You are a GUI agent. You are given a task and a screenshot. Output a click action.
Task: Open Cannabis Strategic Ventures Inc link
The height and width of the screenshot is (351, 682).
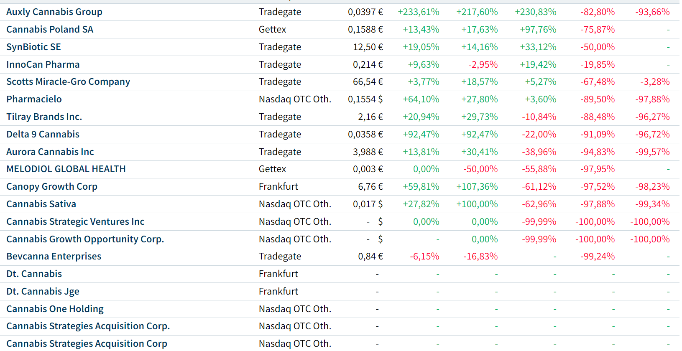pyautogui.click(x=75, y=222)
